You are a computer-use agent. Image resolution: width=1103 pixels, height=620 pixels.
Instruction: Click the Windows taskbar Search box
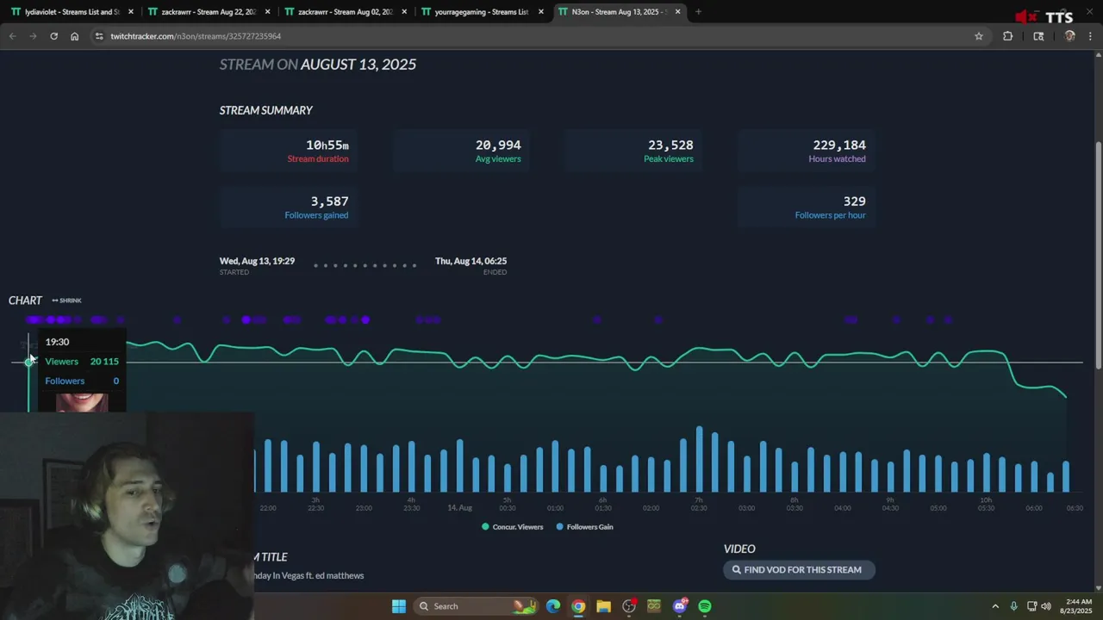coord(477,606)
